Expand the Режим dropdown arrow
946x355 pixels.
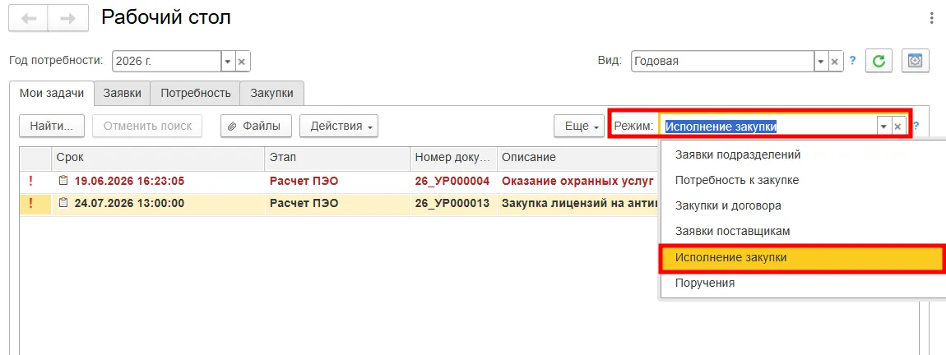(x=883, y=127)
